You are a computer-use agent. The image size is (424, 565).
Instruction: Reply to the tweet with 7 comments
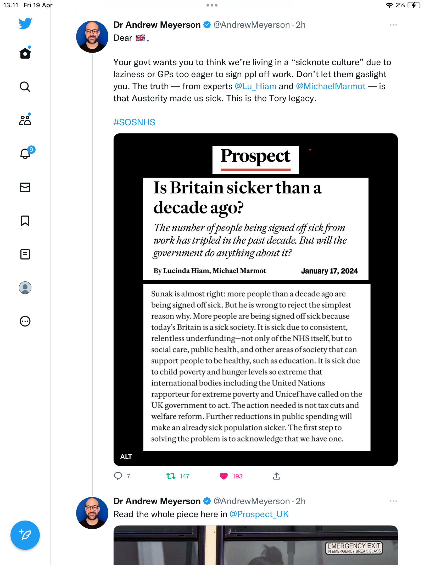118,476
